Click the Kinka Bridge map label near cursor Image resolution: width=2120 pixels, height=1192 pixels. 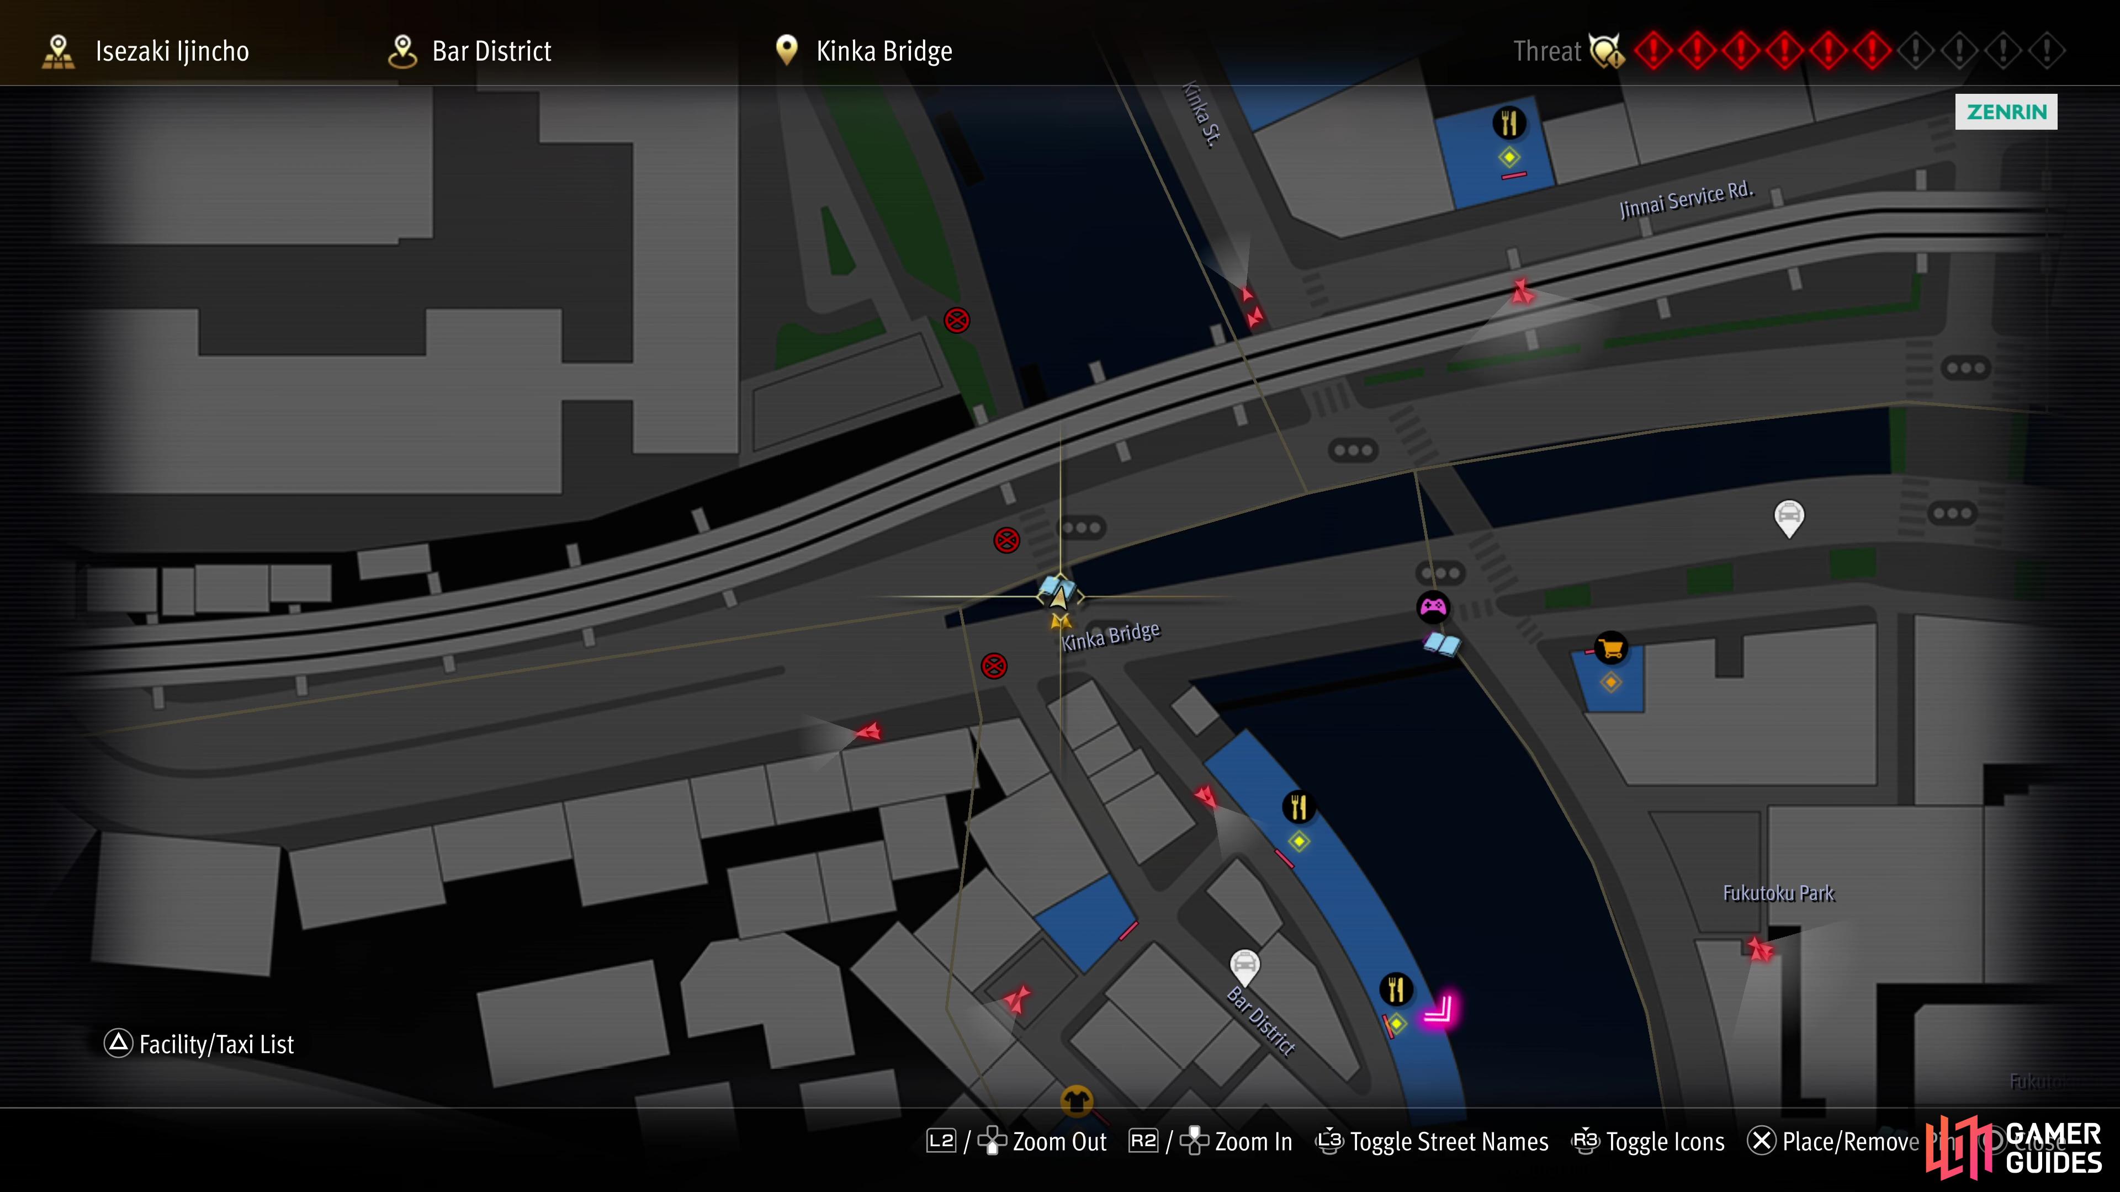(1110, 636)
